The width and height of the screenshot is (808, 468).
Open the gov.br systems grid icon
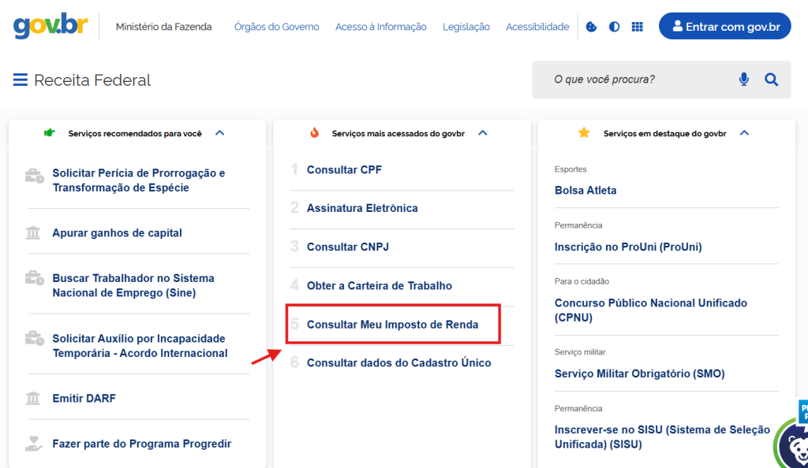coord(638,27)
